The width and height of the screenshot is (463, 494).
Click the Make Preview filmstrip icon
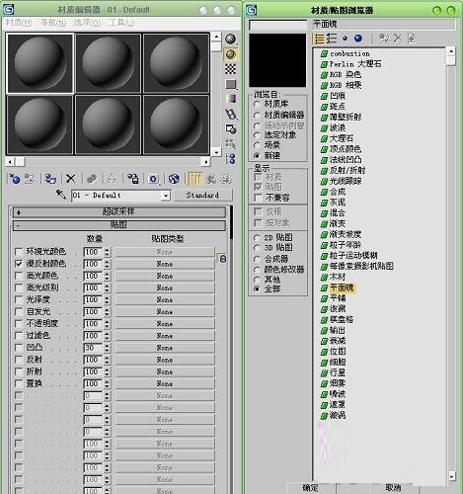coord(231,114)
